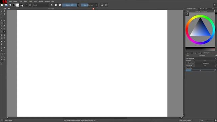Image resolution: width=217 pixels, height=122 pixels.
Task: Select the Polygonal Selection tool
Action: click(x=1, y=57)
